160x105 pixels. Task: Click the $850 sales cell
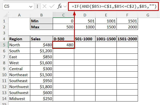click(x=41, y=57)
